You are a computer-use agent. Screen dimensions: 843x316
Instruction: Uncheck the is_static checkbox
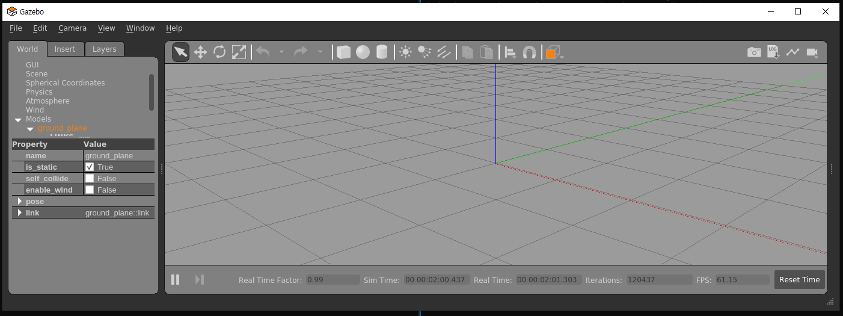(90, 167)
